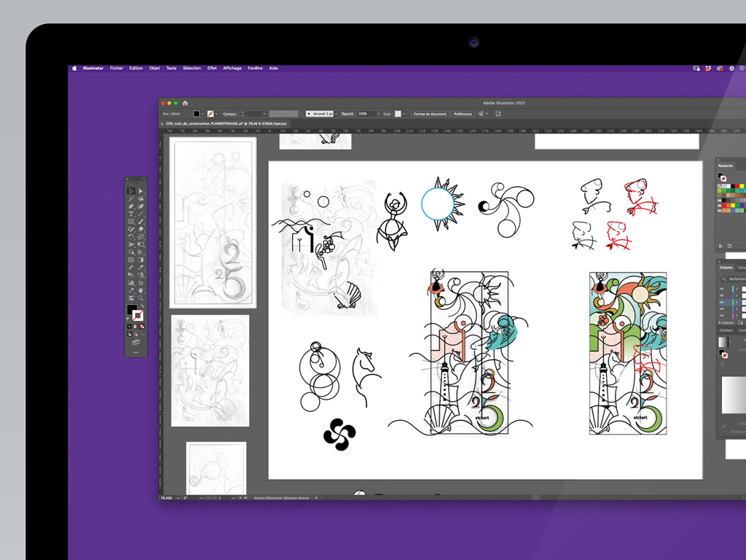Select the Free Transform tool

(141, 244)
